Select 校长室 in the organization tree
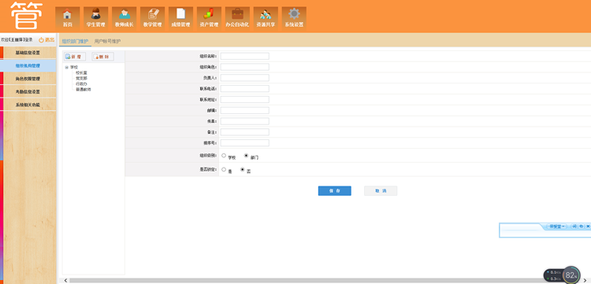This screenshot has width=591, height=284. (81, 72)
